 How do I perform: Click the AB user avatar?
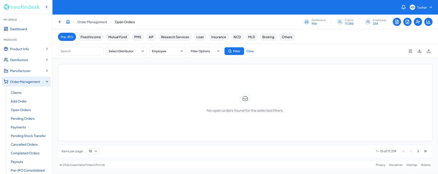tap(412, 7)
